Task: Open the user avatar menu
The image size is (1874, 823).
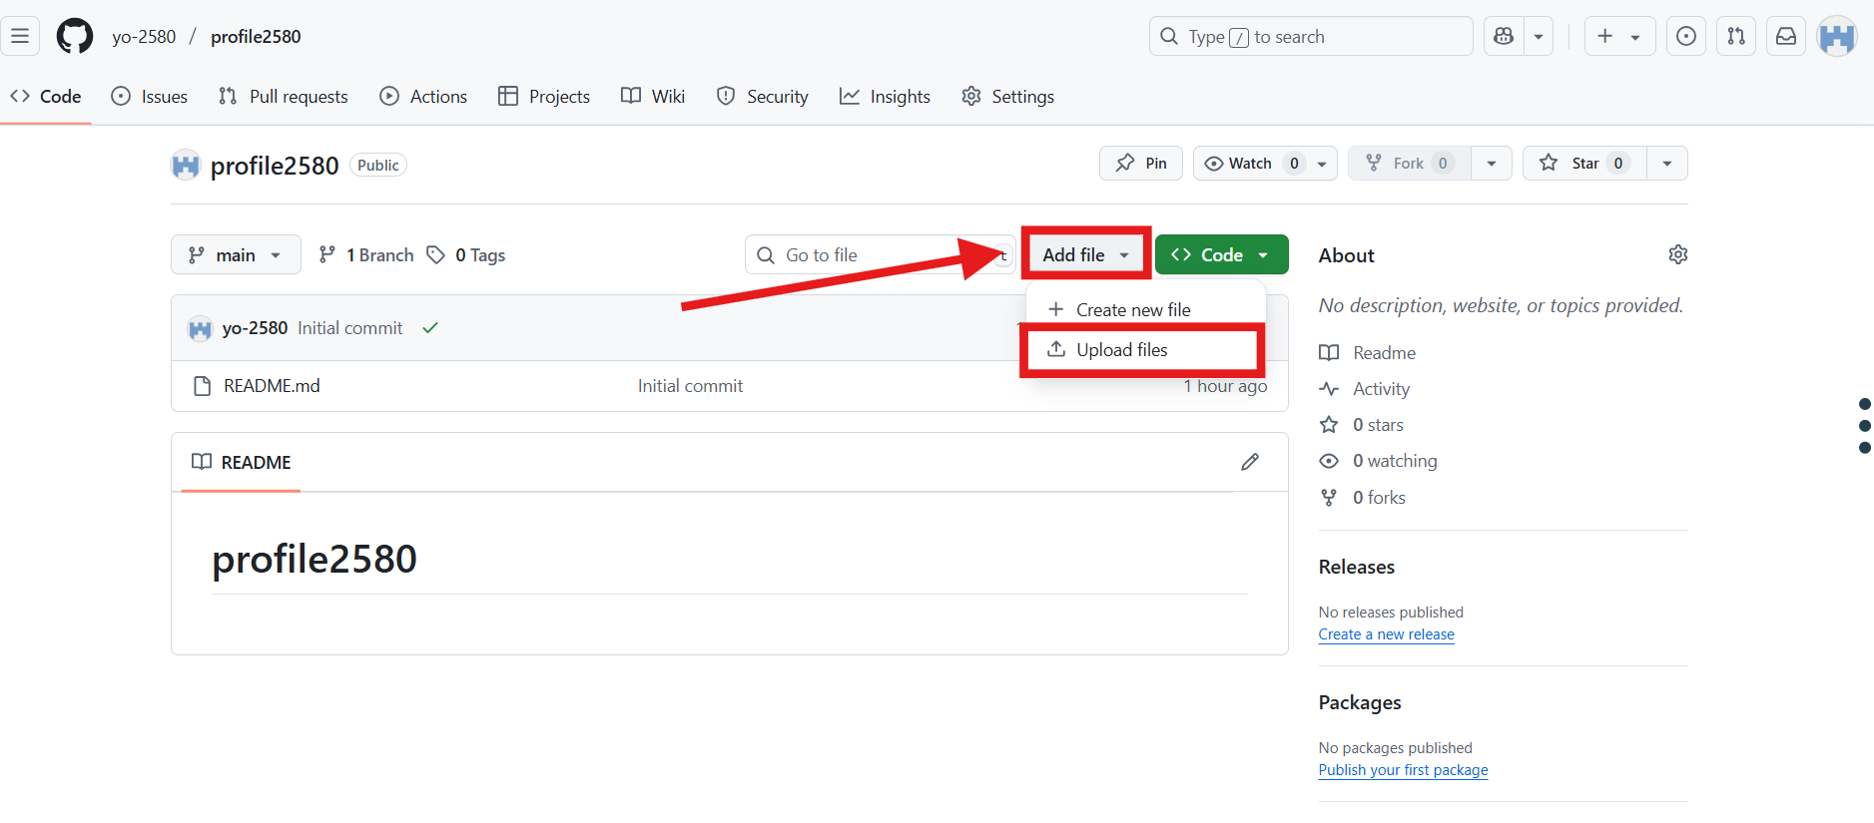Action: (x=1837, y=37)
